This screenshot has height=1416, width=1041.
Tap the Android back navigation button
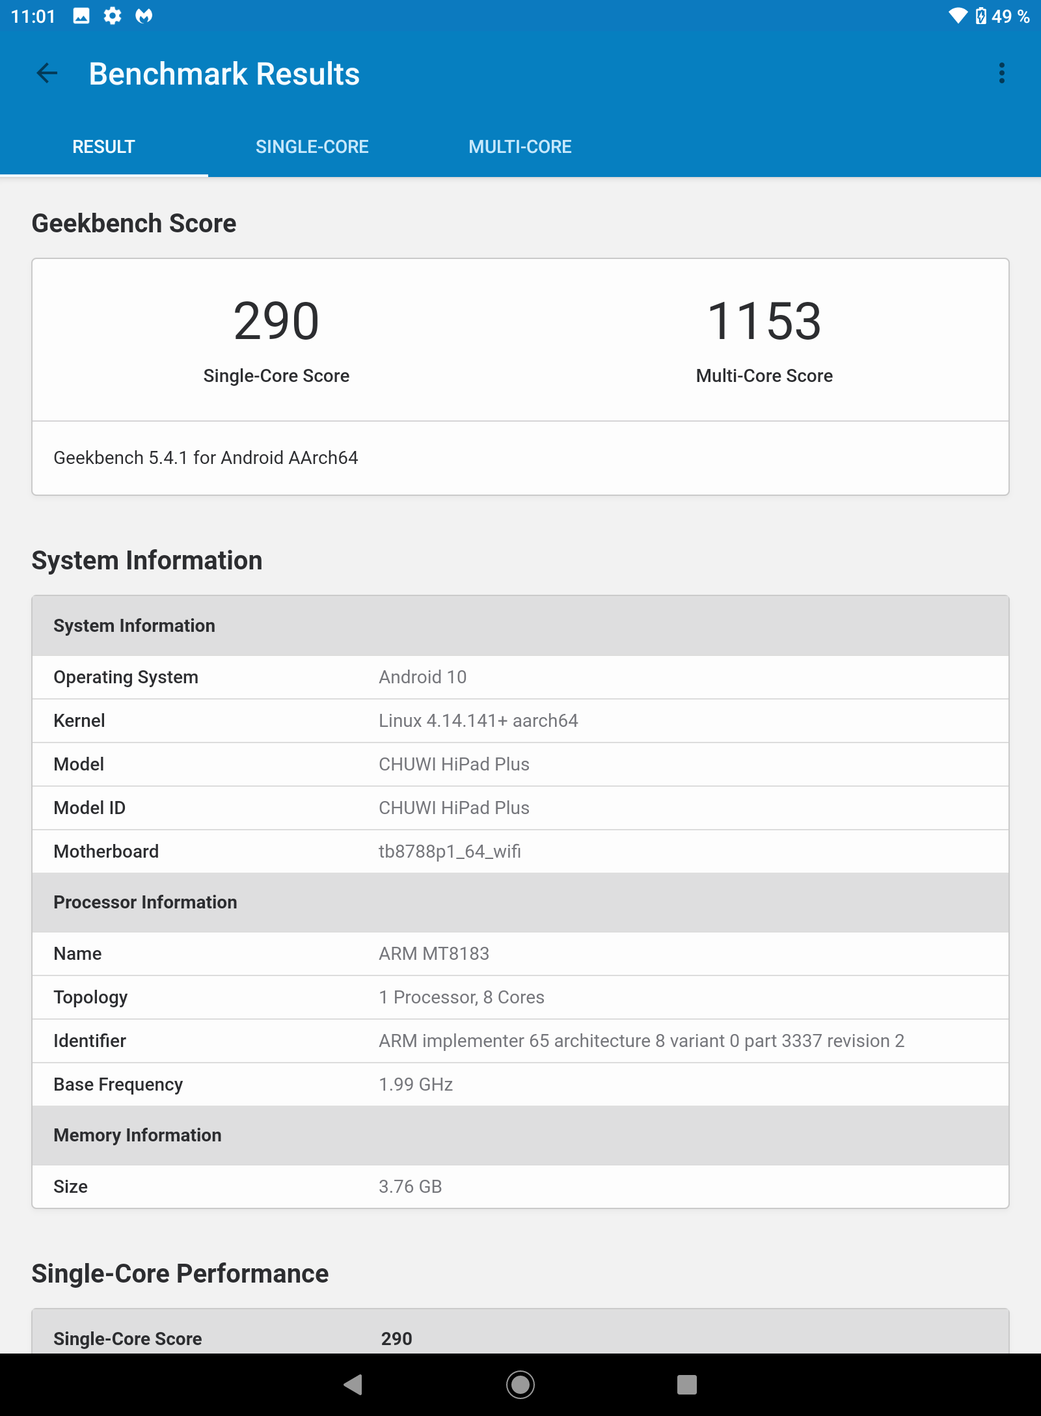point(353,1384)
